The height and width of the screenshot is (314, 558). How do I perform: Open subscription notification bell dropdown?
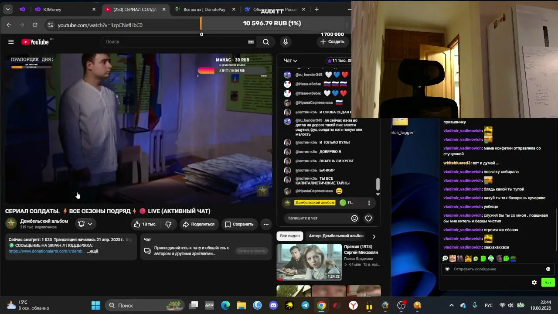pyautogui.click(x=85, y=224)
